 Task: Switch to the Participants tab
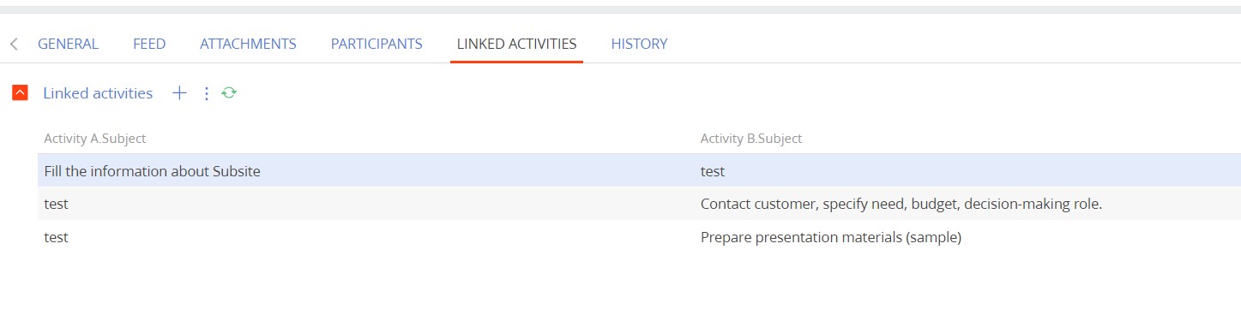(377, 44)
